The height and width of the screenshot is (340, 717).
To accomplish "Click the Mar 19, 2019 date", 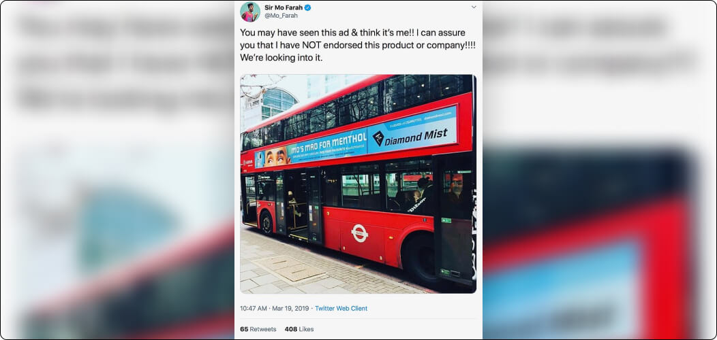I will pos(290,309).
